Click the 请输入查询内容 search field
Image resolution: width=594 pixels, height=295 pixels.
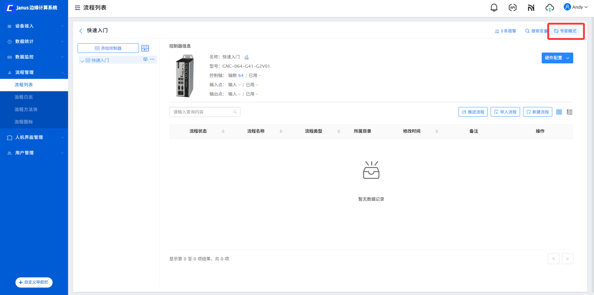coord(201,112)
